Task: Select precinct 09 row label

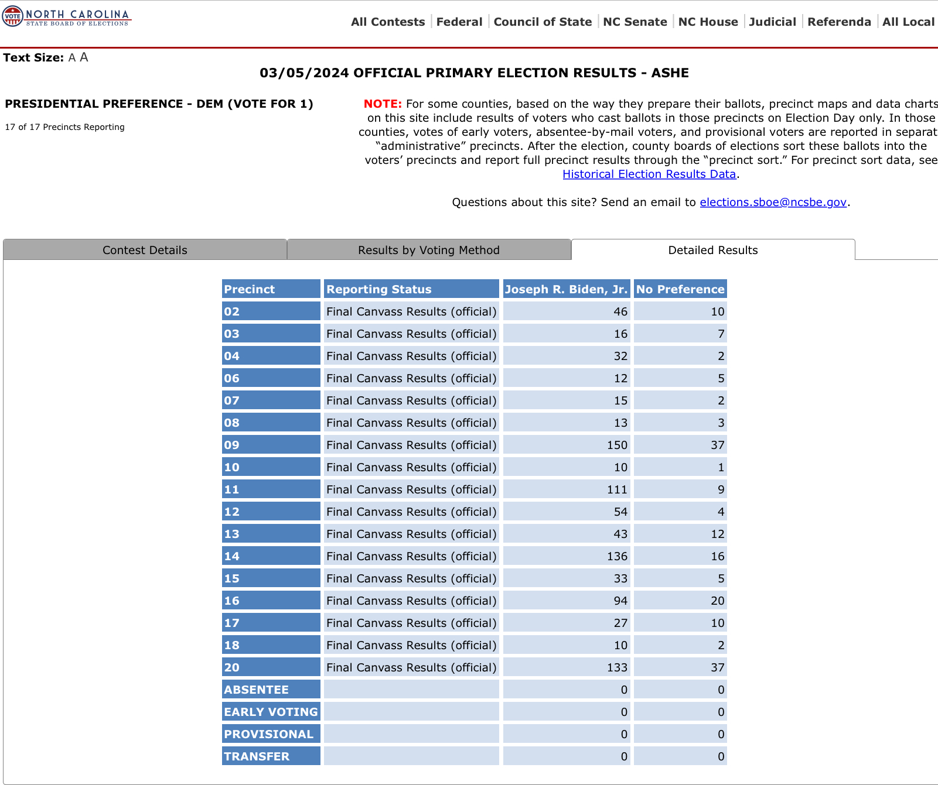Action: [x=271, y=445]
